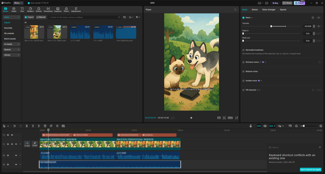Click the screen capture icon in player
The image size is (325, 174).
coord(224,118)
